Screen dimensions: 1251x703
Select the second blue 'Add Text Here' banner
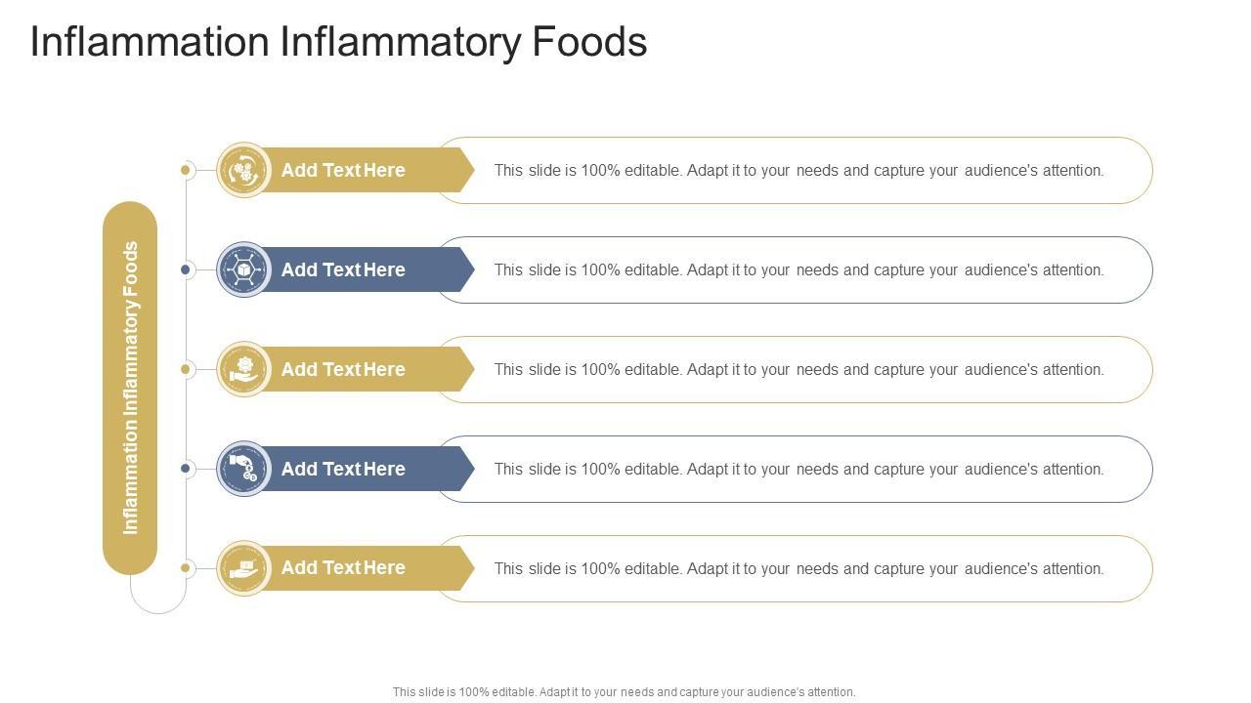point(343,470)
